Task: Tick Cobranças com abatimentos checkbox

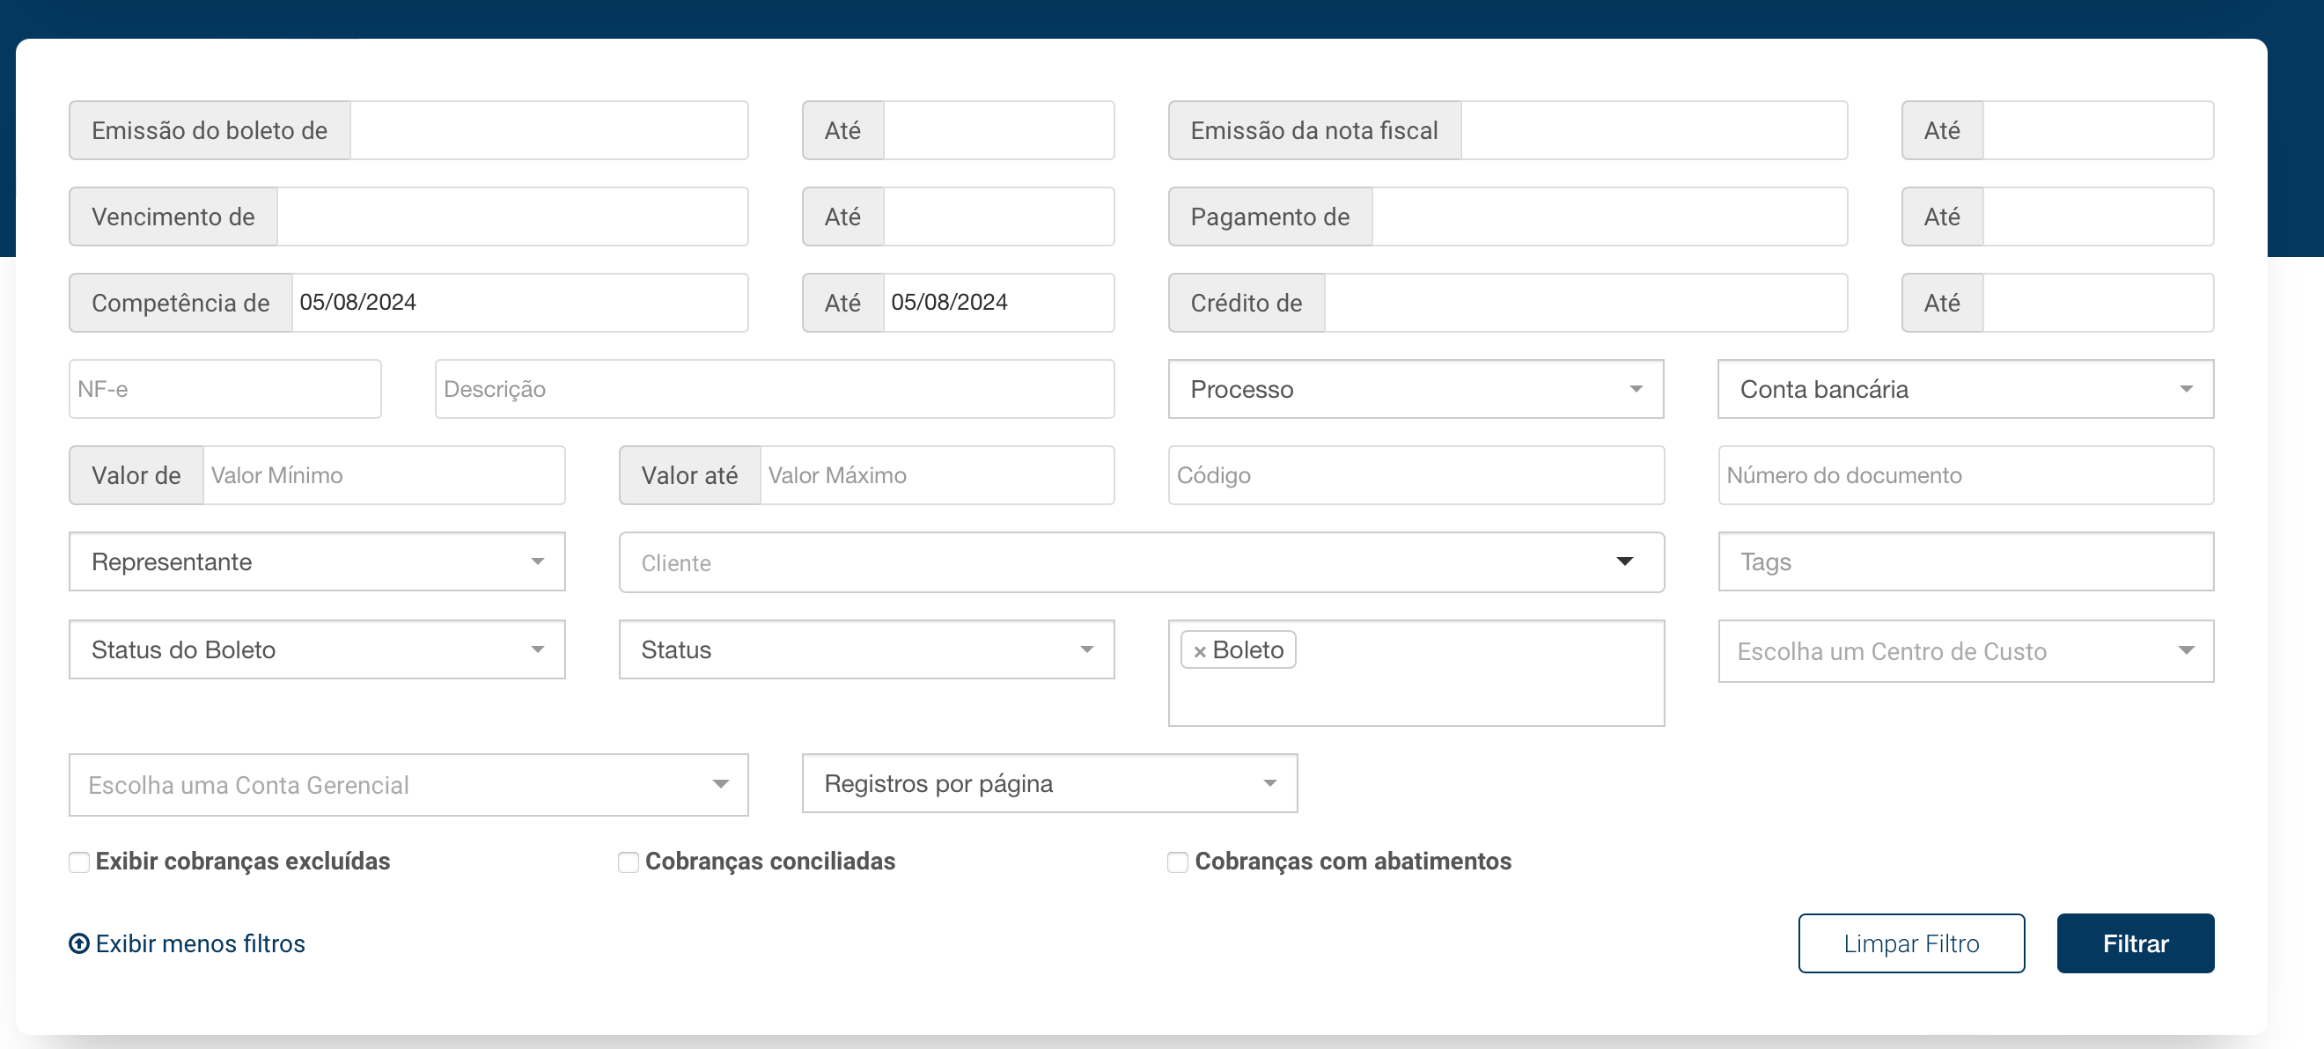Action: [x=1177, y=862]
